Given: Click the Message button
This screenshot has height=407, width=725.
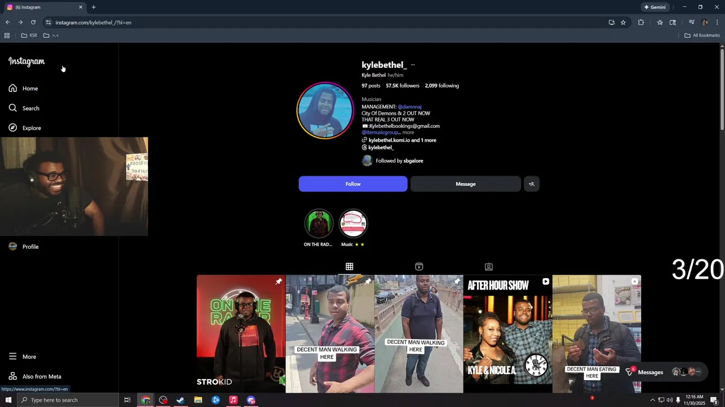Looking at the screenshot, I should tap(466, 184).
